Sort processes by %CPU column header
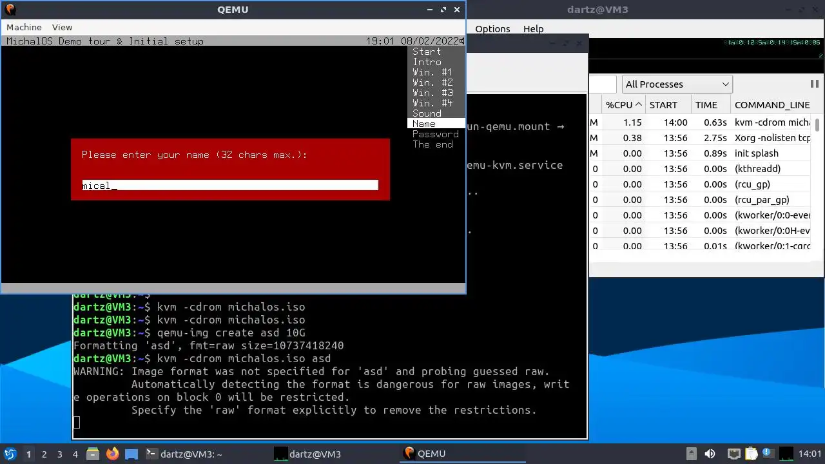Image resolution: width=825 pixels, height=464 pixels. [x=623, y=104]
